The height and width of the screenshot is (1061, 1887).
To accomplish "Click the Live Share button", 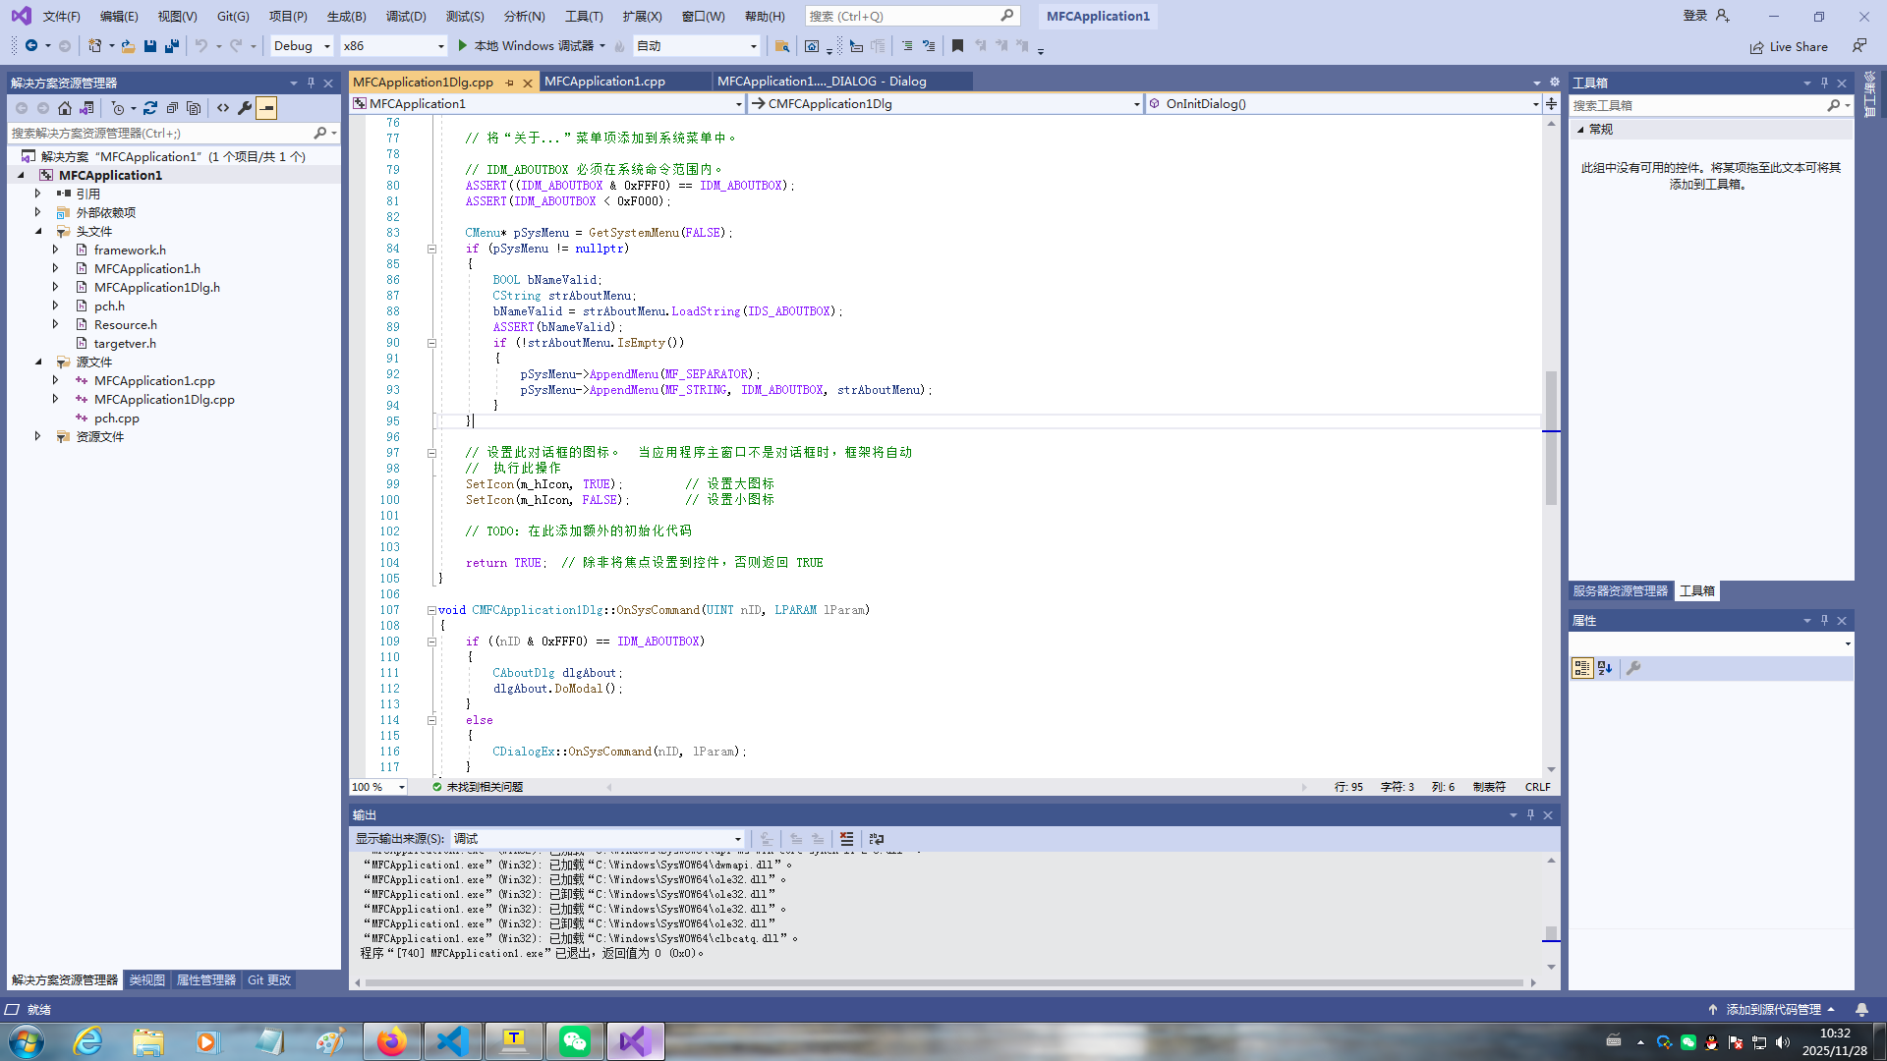I will 1789,46.
